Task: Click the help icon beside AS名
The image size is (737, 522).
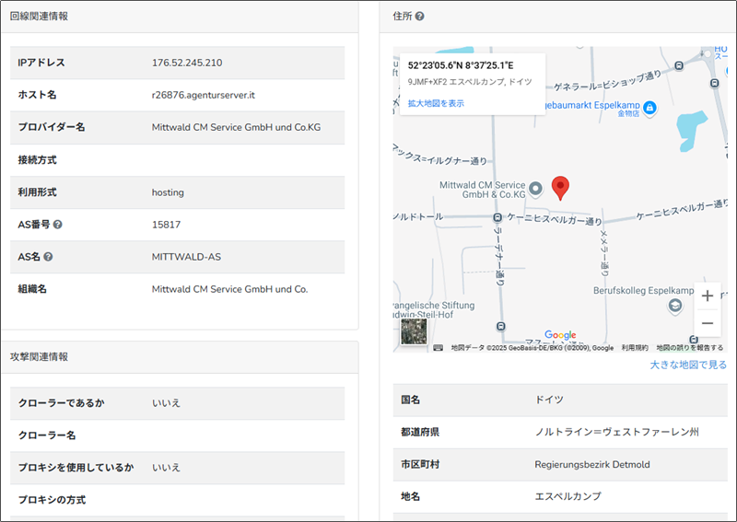Action: coord(48,257)
